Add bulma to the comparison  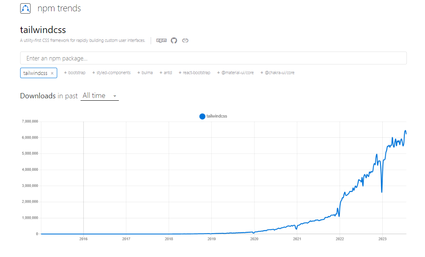pos(145,73)
